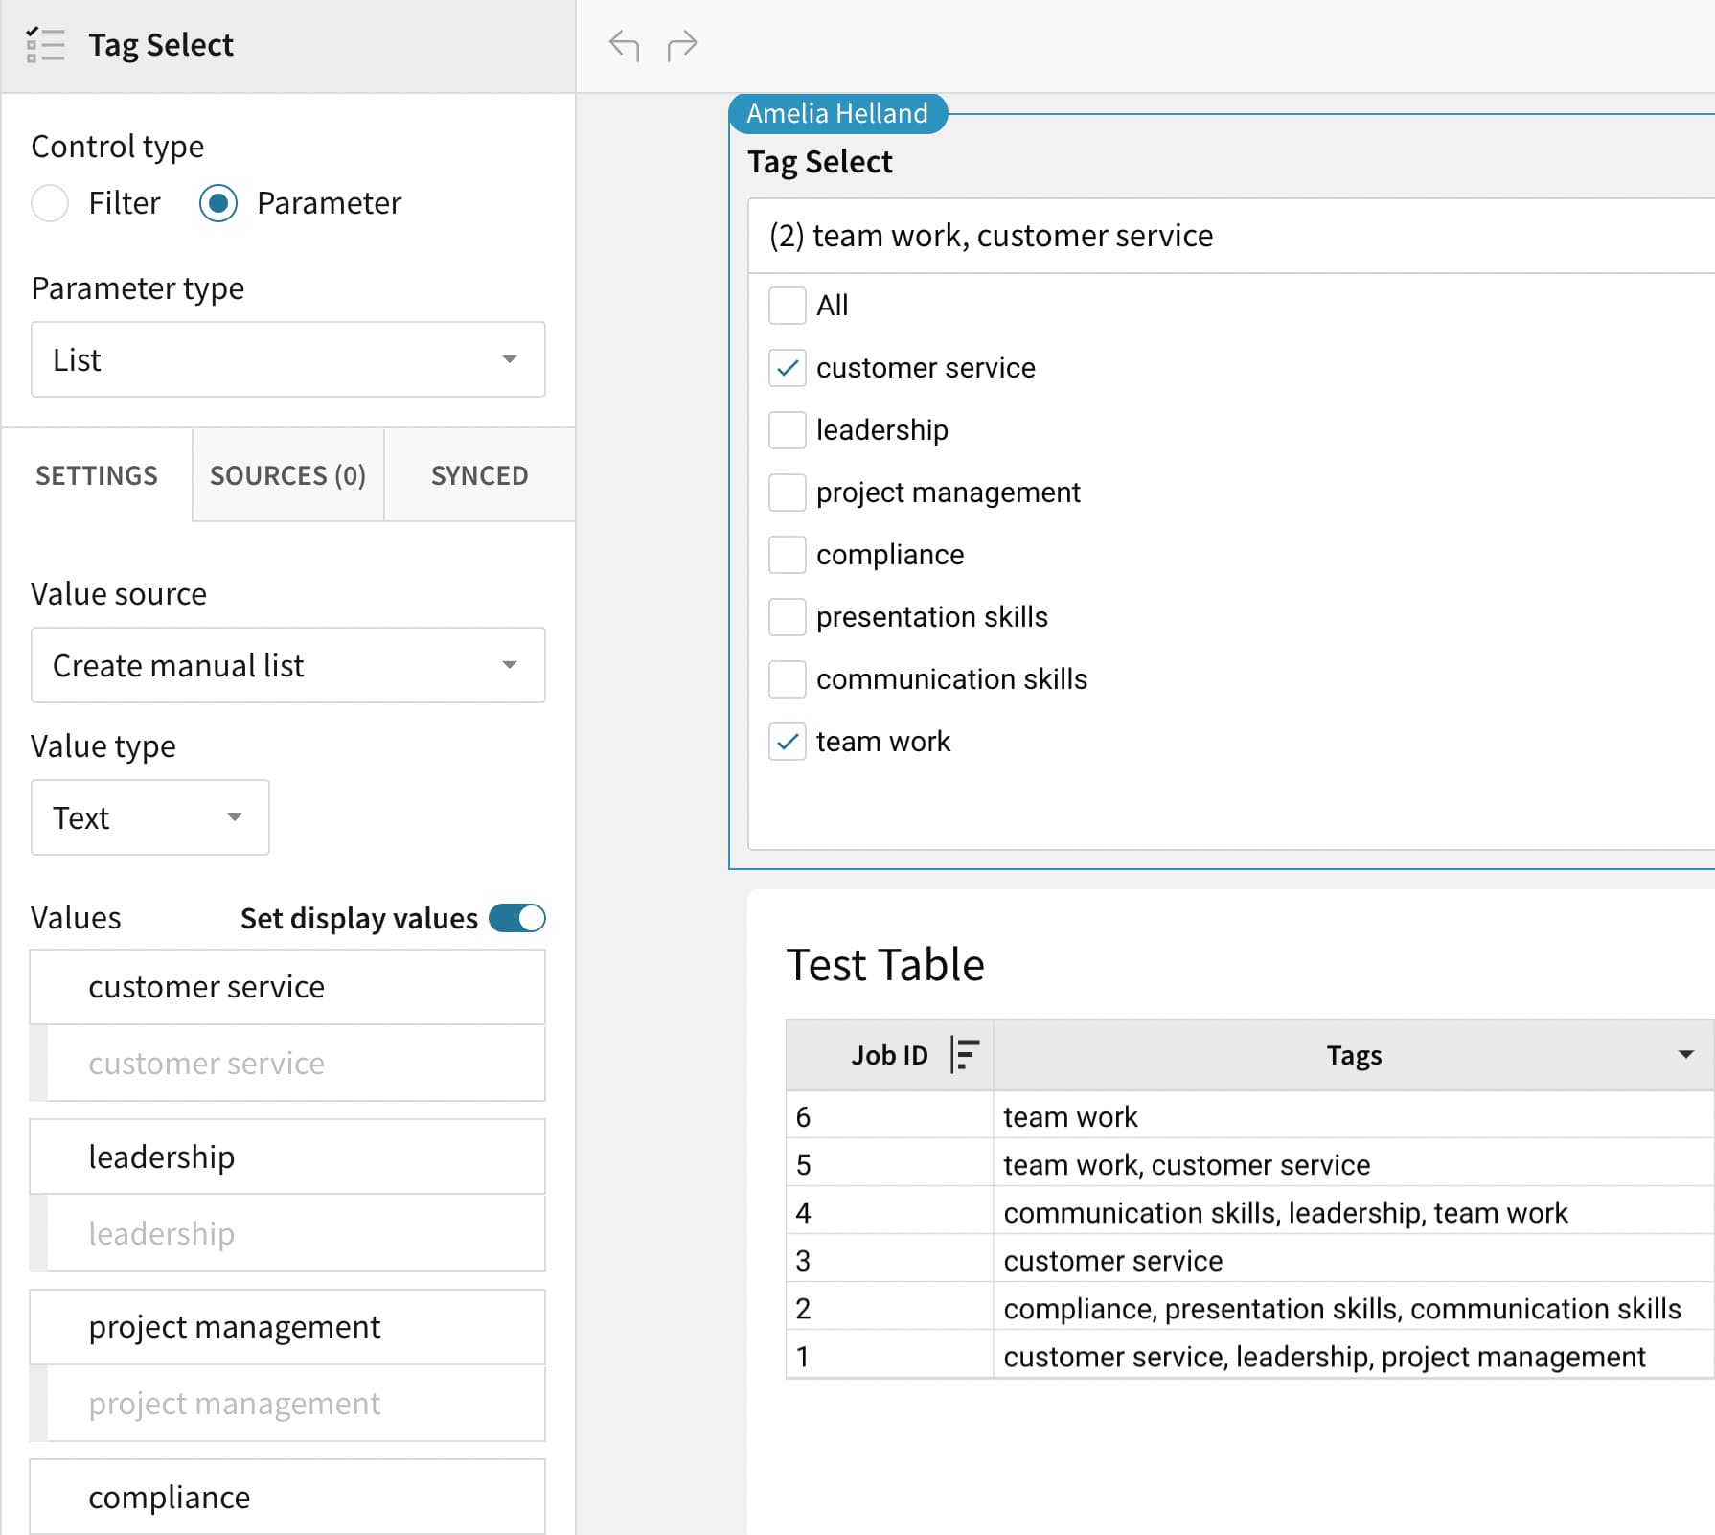Click the undo arrow icon

624,45
